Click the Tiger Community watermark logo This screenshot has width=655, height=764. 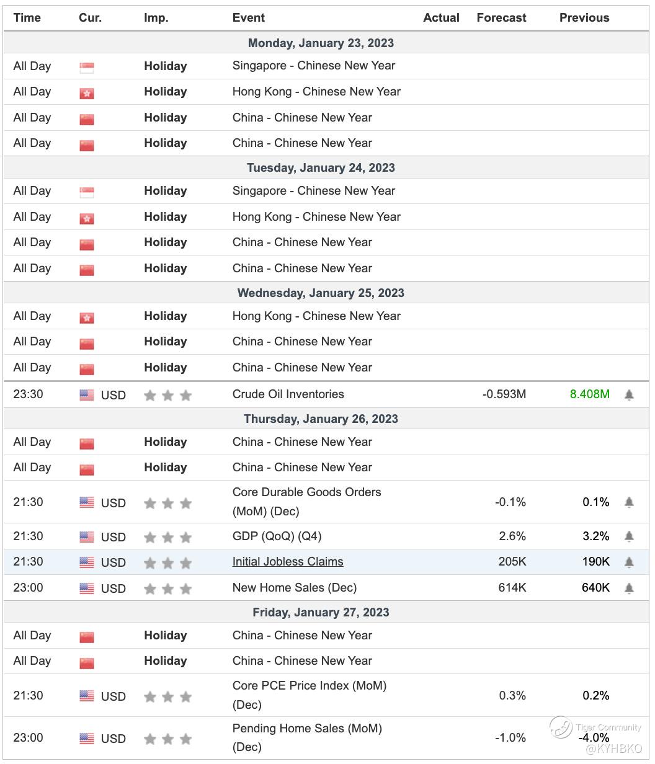pos(561,727)
